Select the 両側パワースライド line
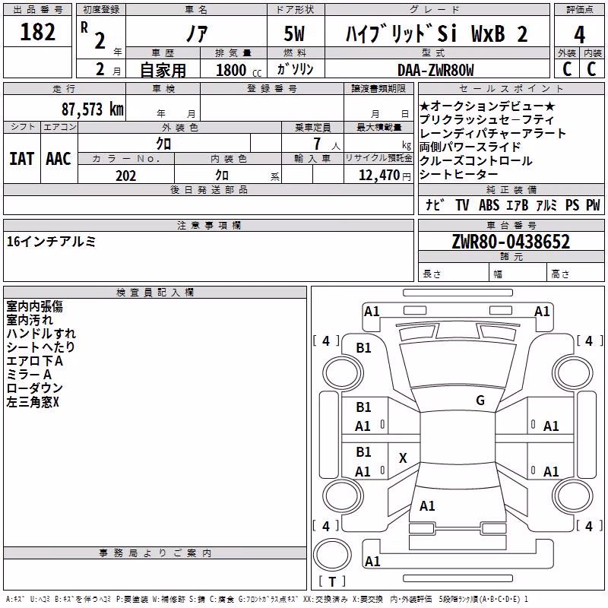This screenshot has width=608, height=608. [470, 147]
